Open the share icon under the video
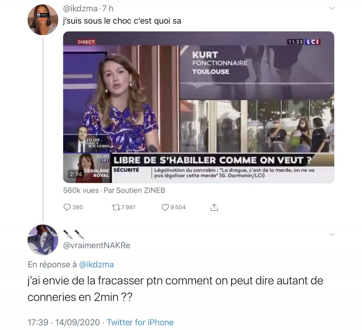362x330 pixels. point(214,207)
